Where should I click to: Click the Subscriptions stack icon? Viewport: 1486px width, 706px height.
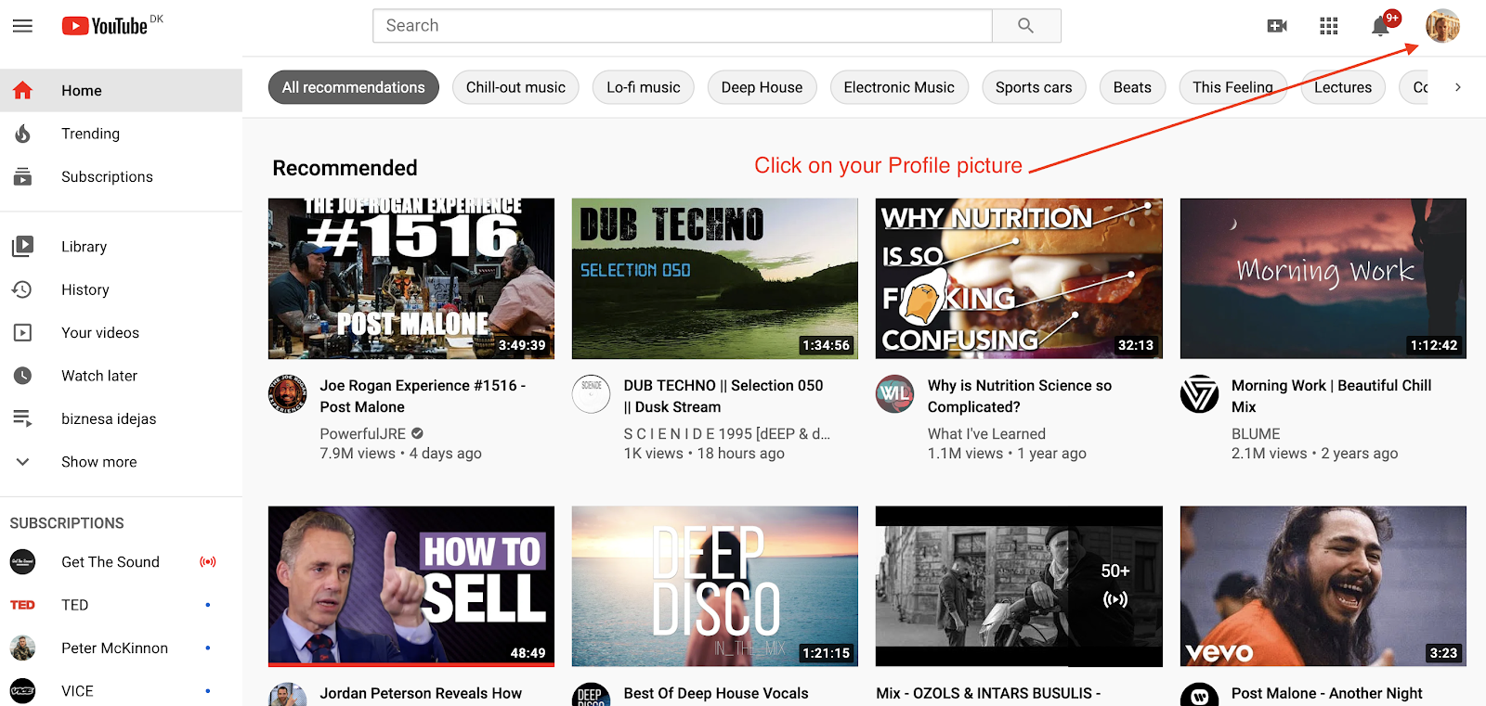[x=23, y=176]
